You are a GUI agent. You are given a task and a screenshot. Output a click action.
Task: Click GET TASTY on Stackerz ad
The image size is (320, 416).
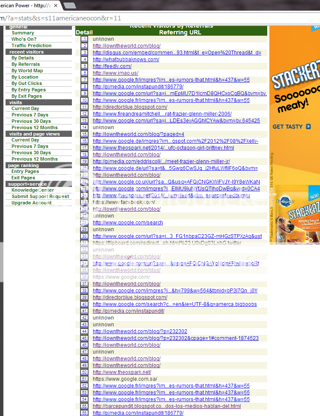point(291,127)
